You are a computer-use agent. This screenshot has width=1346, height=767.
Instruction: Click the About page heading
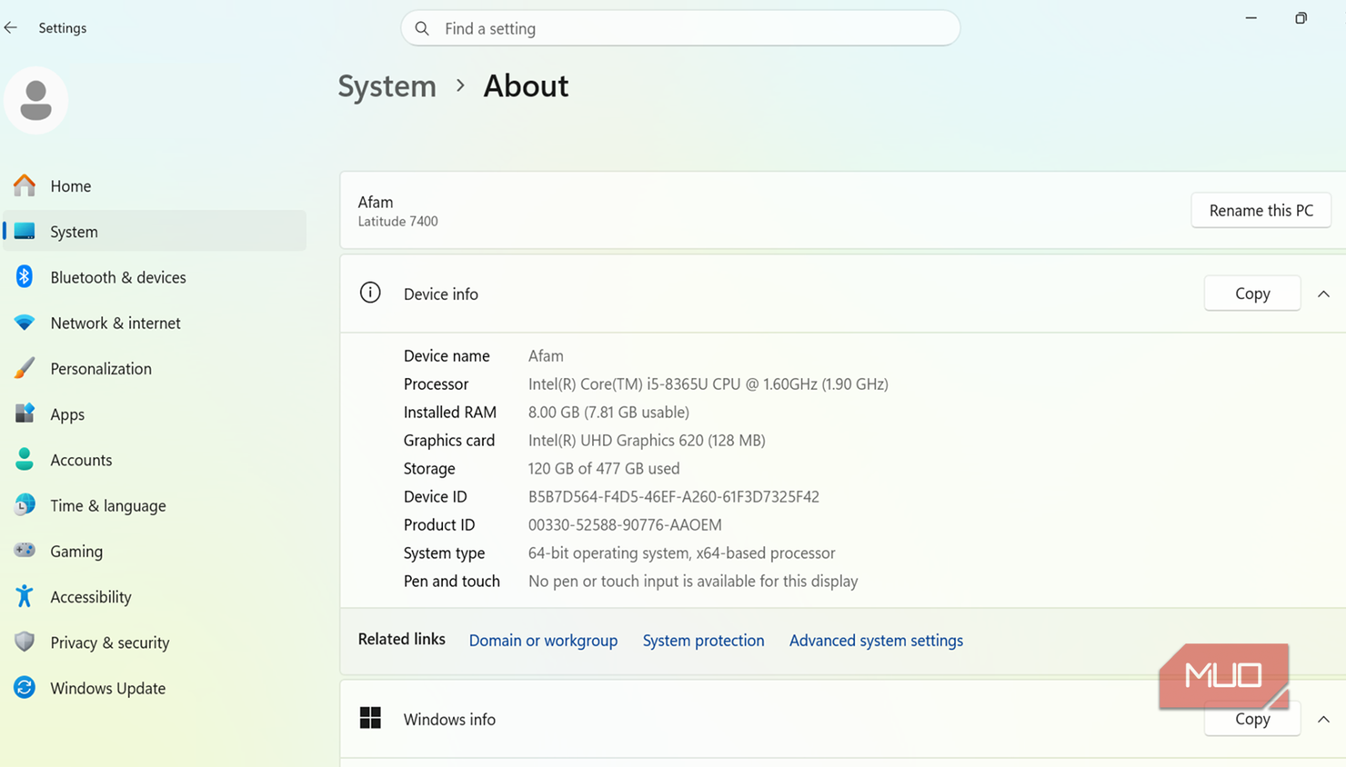[526, 85]
